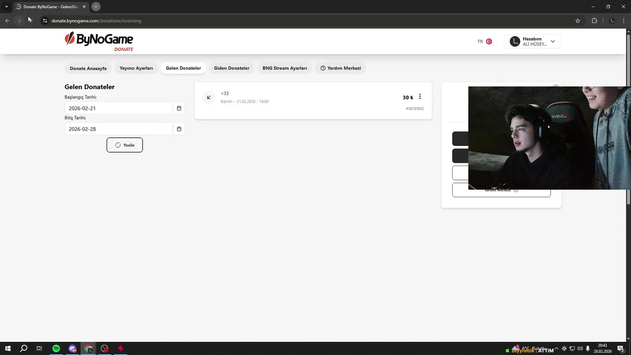Open the Chrome three-dot menu
The width and height of the screenshot is (631, 355).
(625, 21)
